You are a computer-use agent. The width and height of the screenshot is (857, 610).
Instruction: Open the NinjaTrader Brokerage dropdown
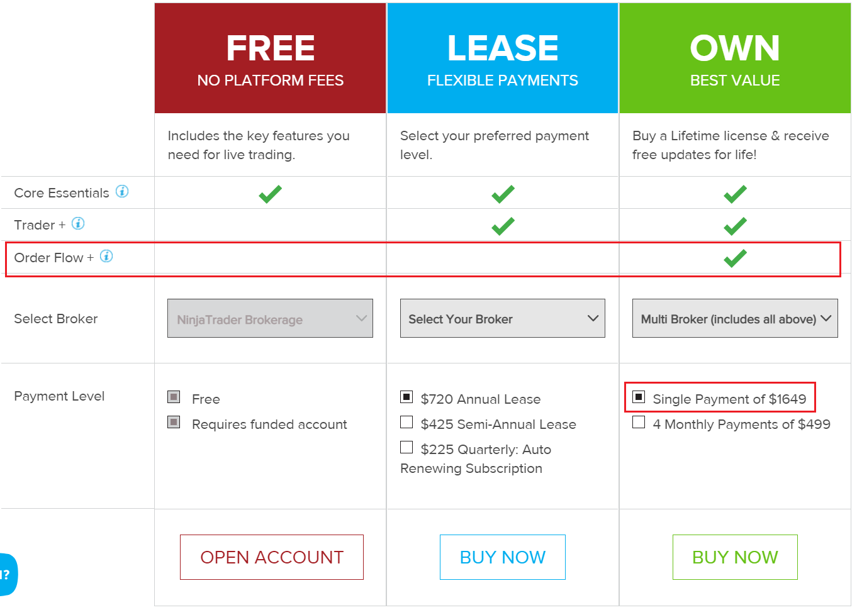270,319
